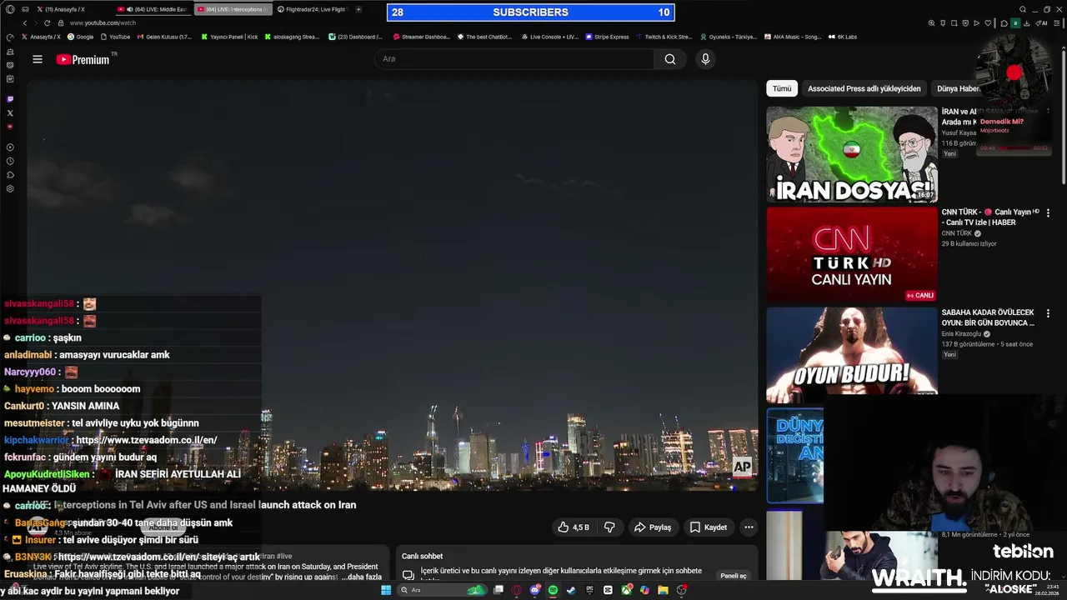Screen dimensions: 1067x600
Task: Like the video showing 4,5 B
Action: 574,527
